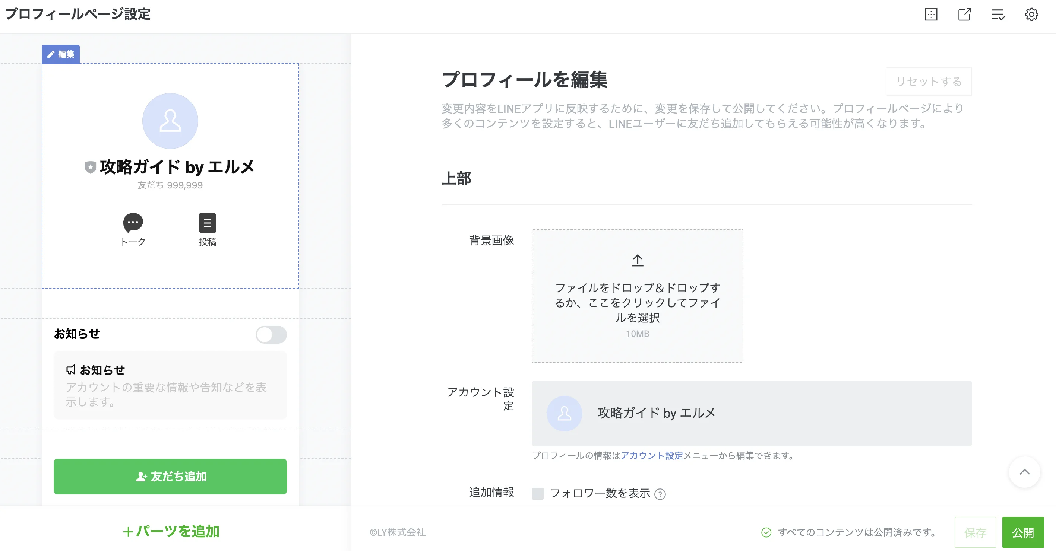This screenshot has width=1056, height=551.
Task: Click the 10MB size limit text
Action: (638, 334)
